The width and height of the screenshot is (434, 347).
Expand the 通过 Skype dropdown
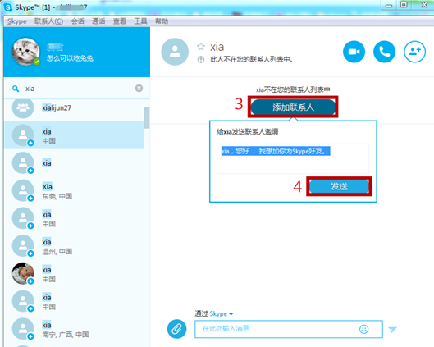[213, 314]
